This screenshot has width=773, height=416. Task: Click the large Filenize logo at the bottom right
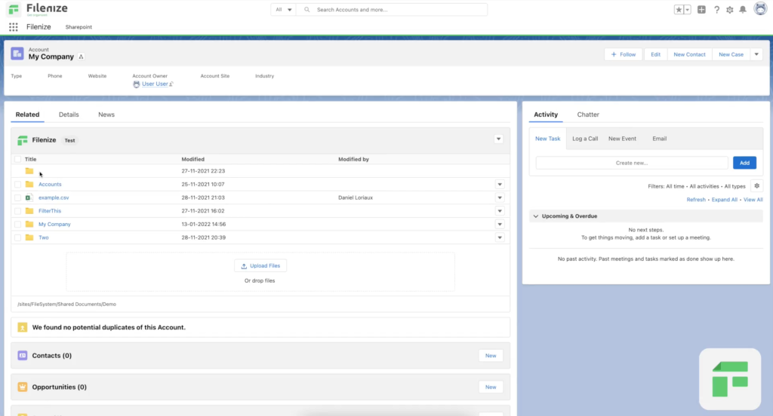(x=730, y=379)
